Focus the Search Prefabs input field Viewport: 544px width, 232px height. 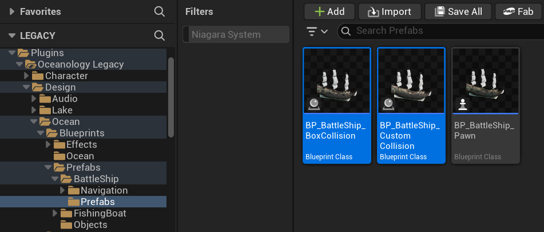pos(440,31)
